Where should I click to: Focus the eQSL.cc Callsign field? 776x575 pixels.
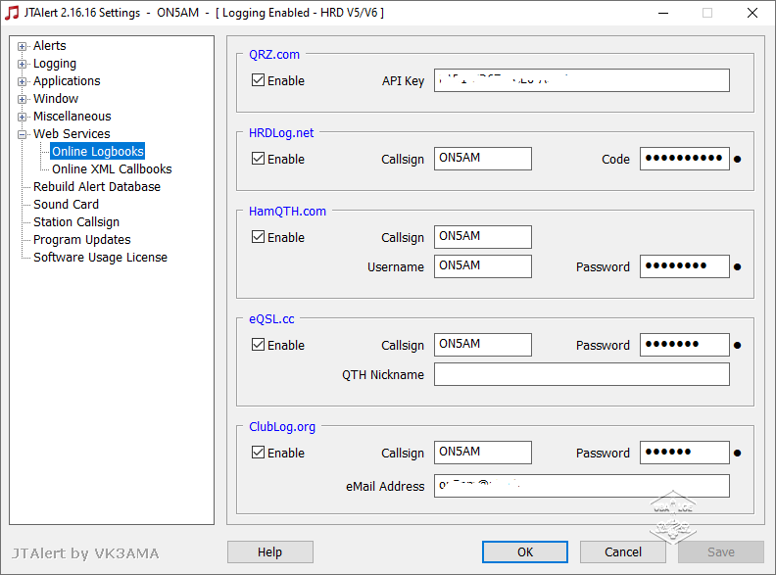click(482, 345)
